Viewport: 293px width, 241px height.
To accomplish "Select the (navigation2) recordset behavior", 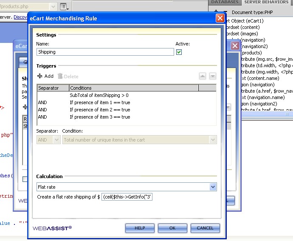I will pyautogui.click(x=254, y=46).
